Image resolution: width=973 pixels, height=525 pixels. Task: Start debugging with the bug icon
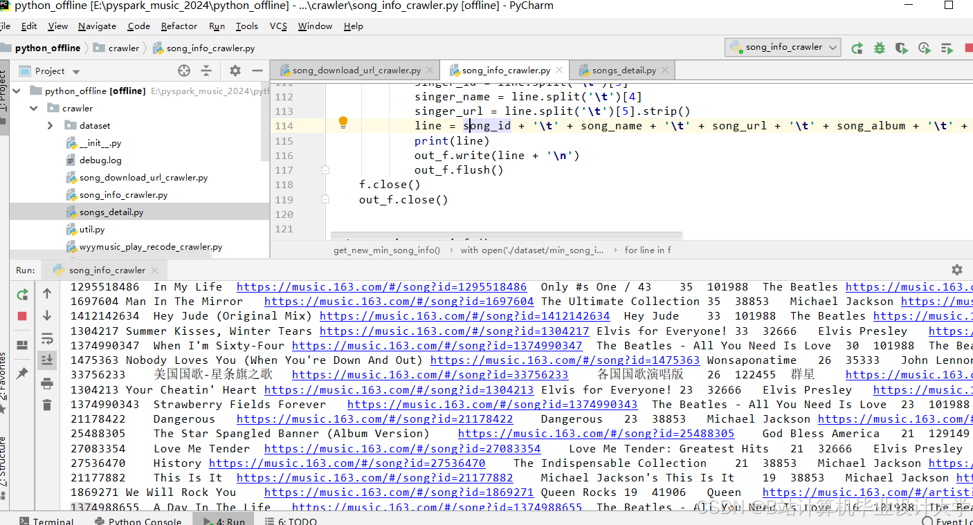880,48
